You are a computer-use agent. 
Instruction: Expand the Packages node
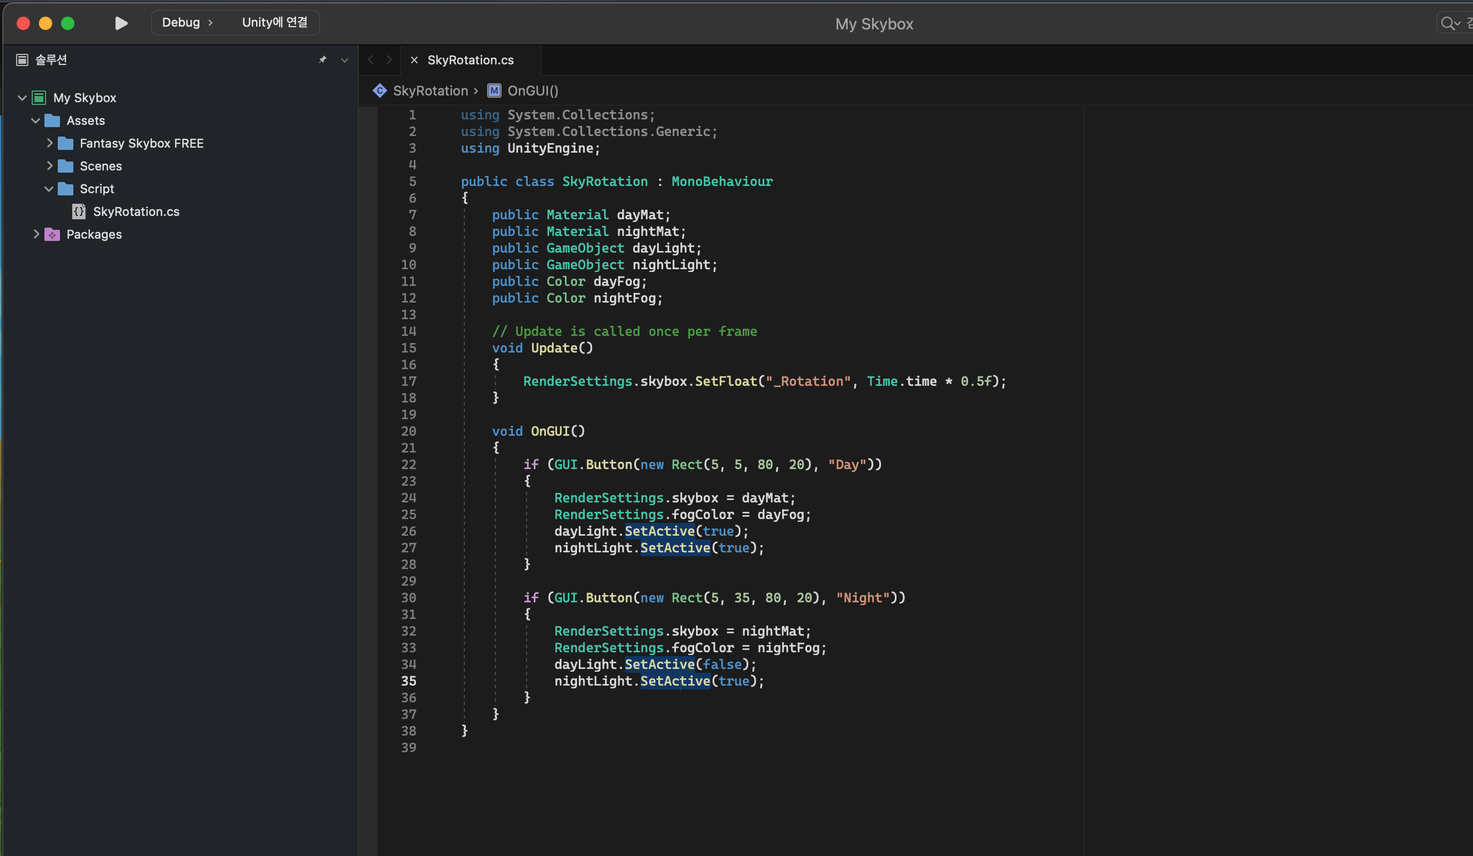[x=36, y=234]
